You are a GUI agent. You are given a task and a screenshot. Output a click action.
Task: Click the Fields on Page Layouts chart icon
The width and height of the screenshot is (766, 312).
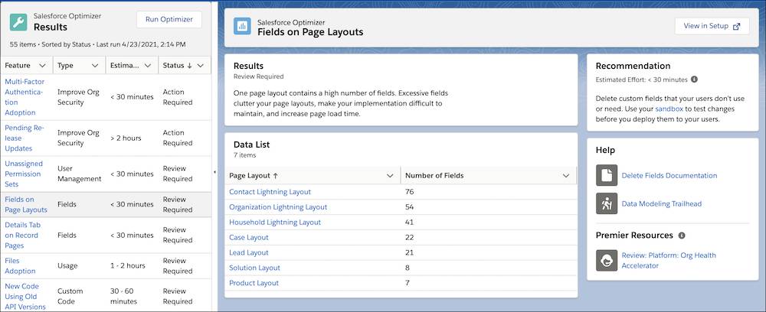coord(242,27)
